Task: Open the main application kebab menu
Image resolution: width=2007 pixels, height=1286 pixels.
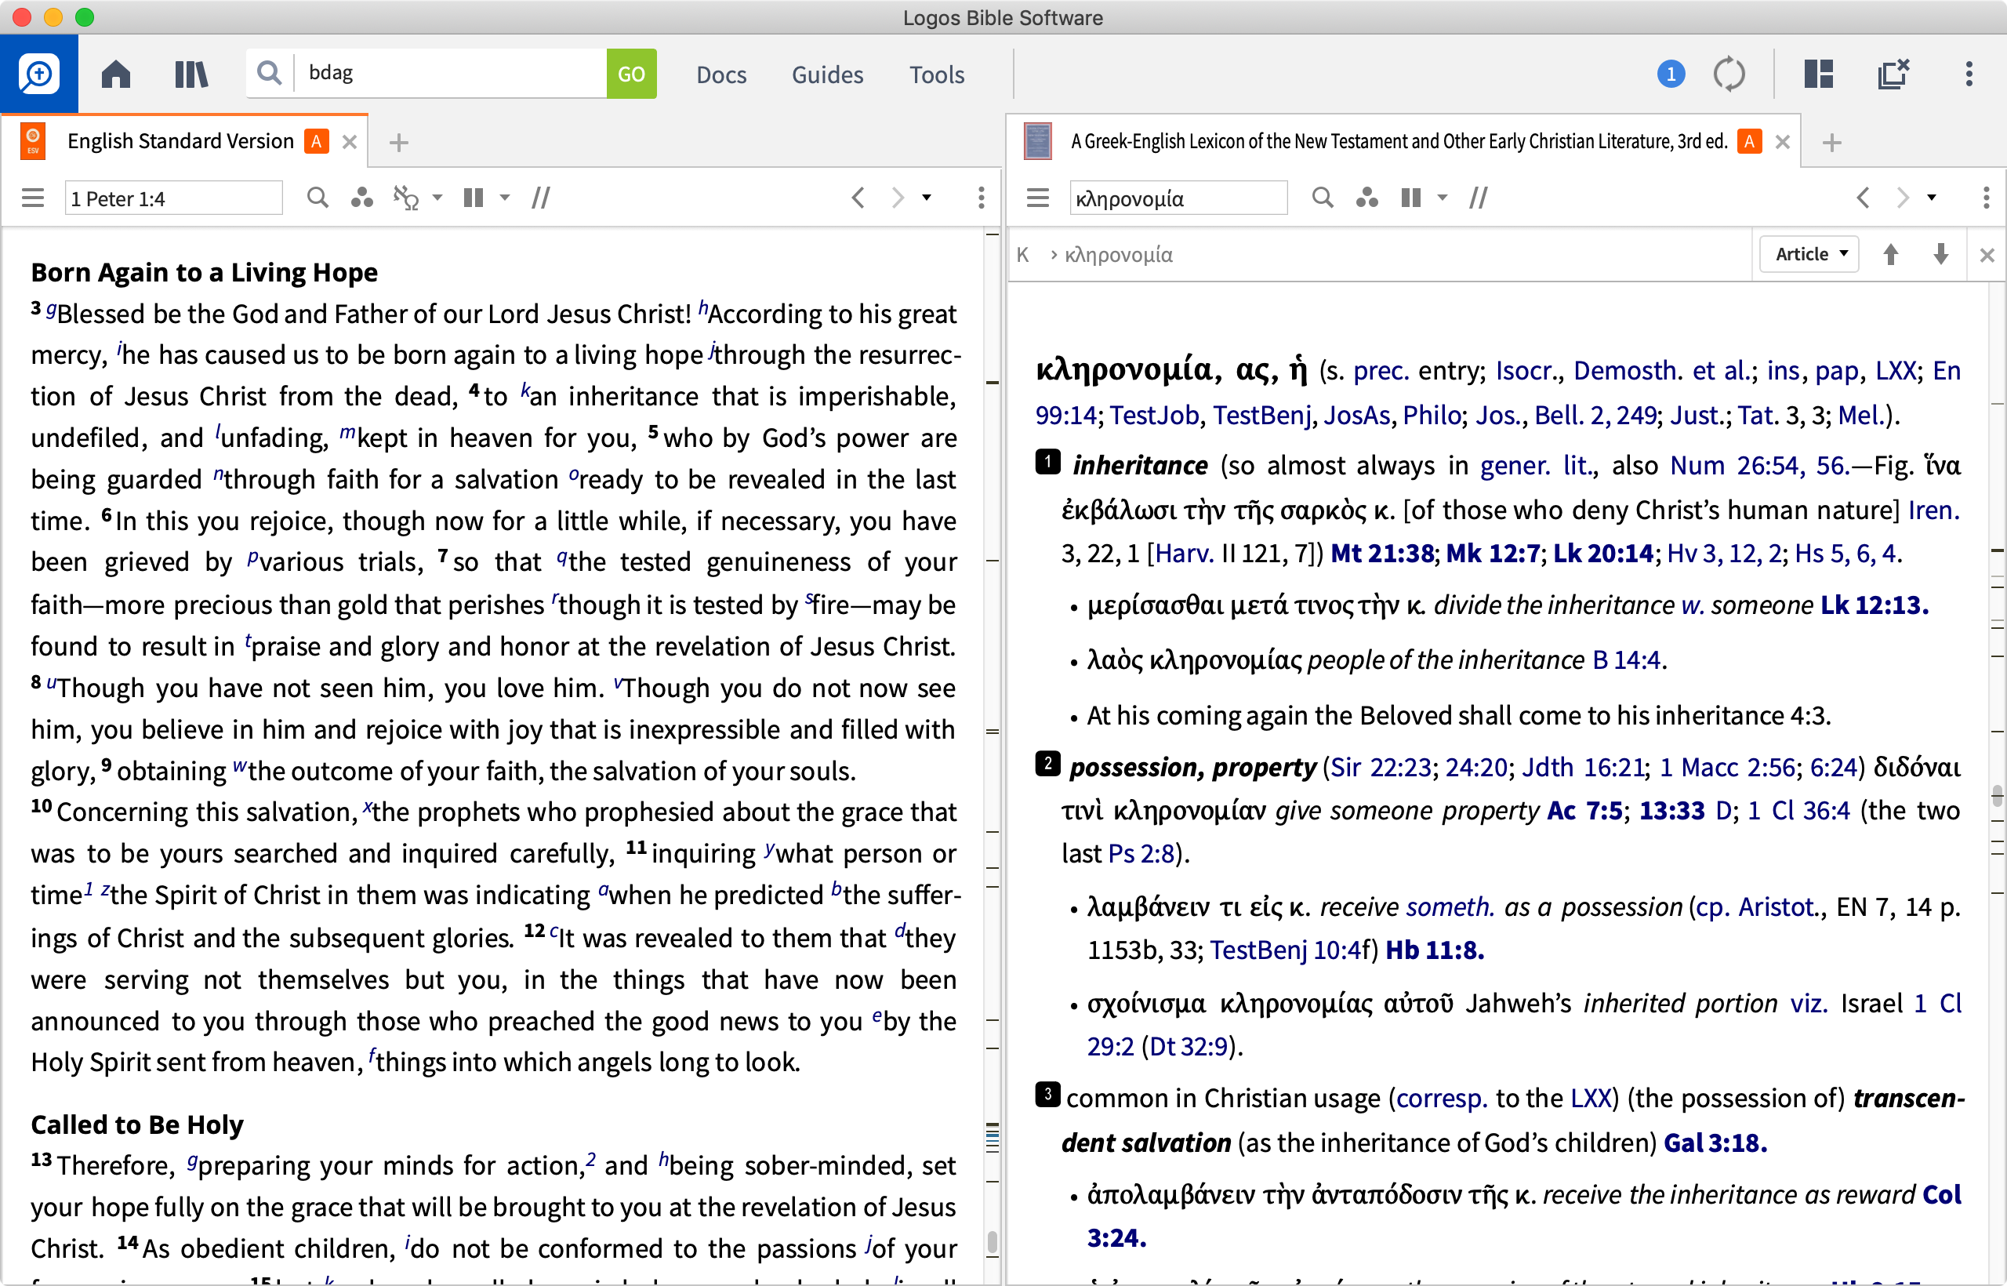Action: 1969,74
